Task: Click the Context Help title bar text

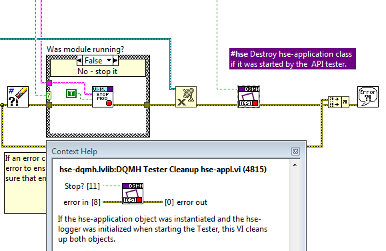Action: pyautogui.click(x=75, y=152)
